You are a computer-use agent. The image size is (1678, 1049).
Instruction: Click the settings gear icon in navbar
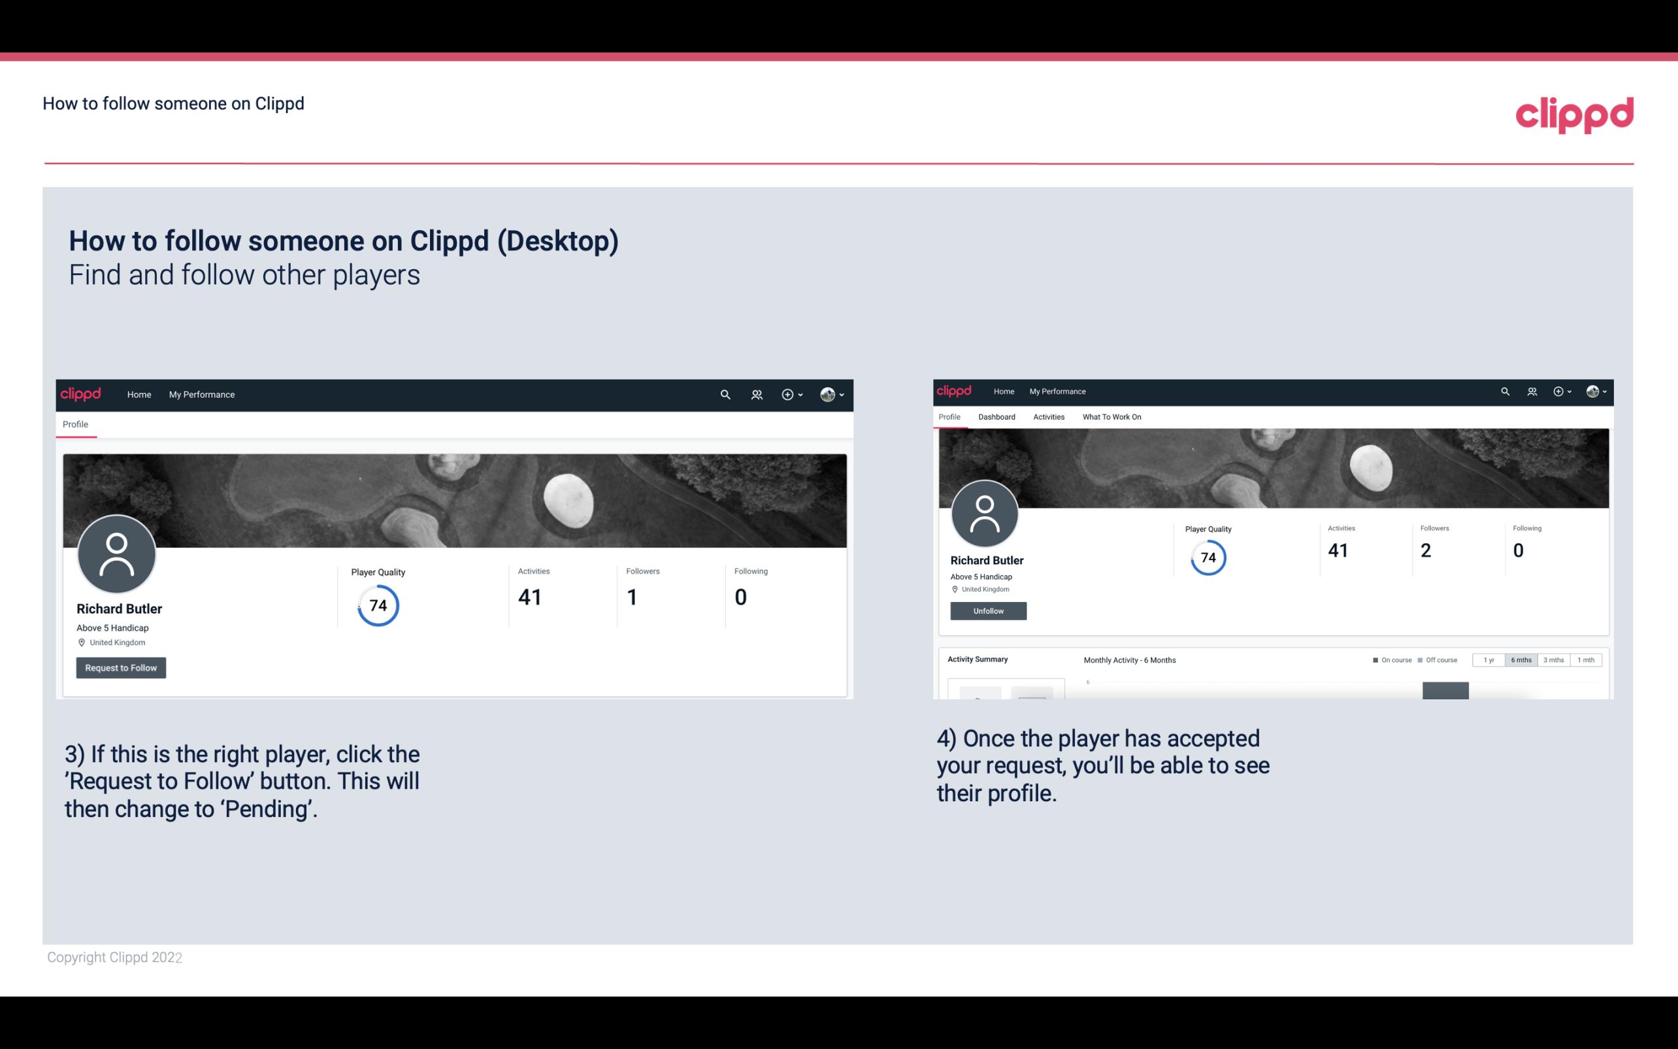point(790,394)
